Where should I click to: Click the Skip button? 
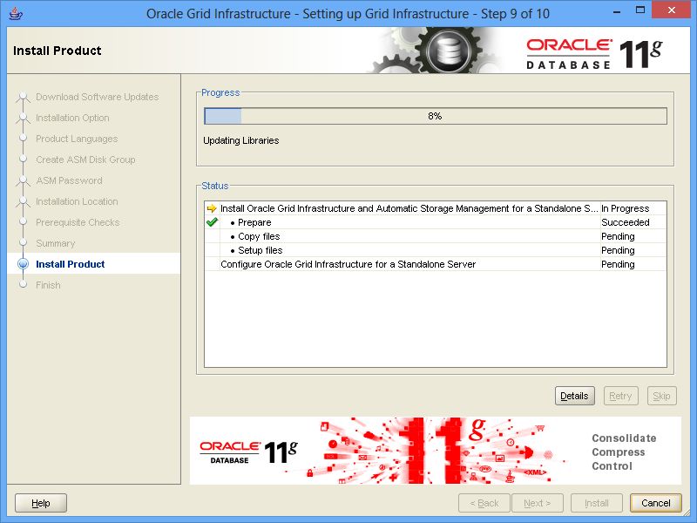661,396
